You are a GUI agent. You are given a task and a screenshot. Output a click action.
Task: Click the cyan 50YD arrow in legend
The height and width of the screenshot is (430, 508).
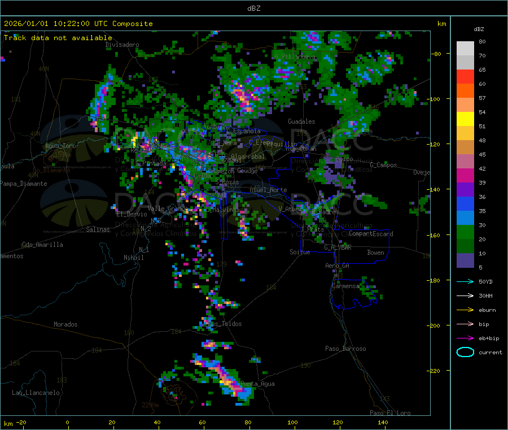[465, 281]
